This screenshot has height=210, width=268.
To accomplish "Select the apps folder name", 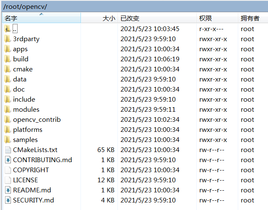I will (20, 49).
